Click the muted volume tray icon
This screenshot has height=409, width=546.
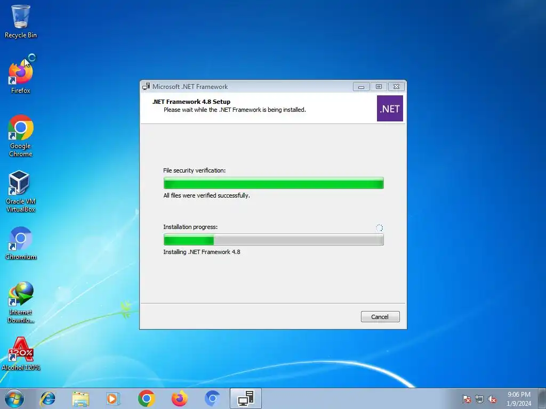coord(492,399)
